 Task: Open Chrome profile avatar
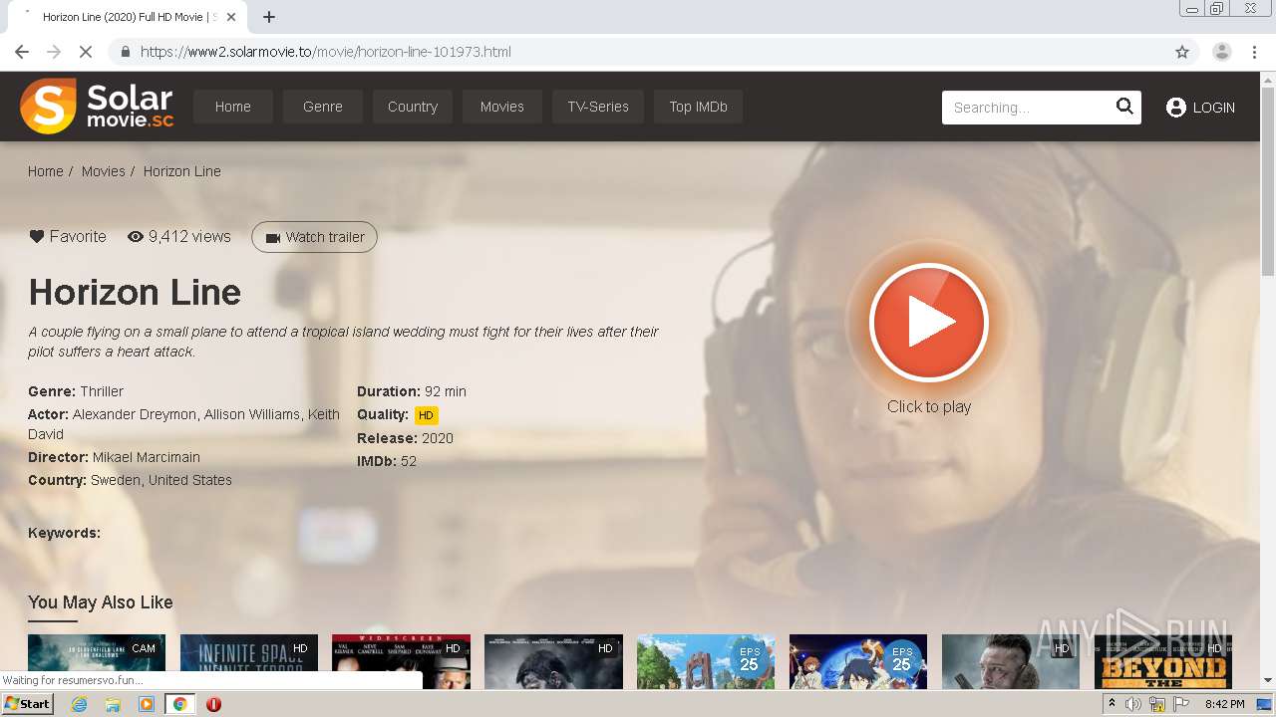[x=1221, y=52]
